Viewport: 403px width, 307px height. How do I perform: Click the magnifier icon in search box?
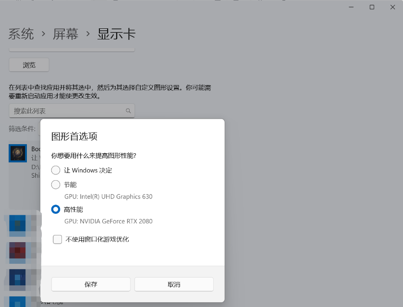(128, 111)
